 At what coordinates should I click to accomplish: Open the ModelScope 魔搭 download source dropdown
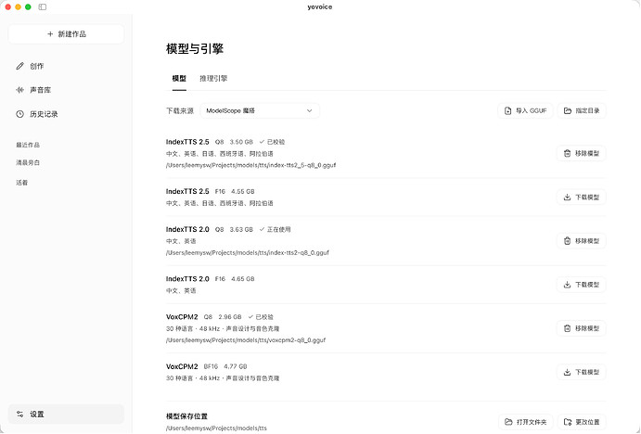click(x=260, y=110)
